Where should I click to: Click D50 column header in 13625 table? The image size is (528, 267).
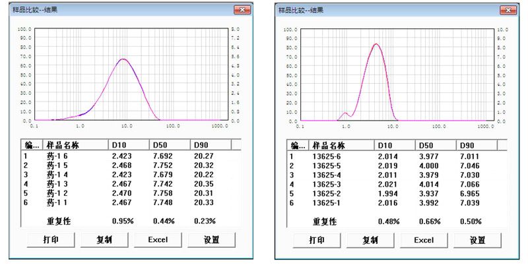[434, 145]
